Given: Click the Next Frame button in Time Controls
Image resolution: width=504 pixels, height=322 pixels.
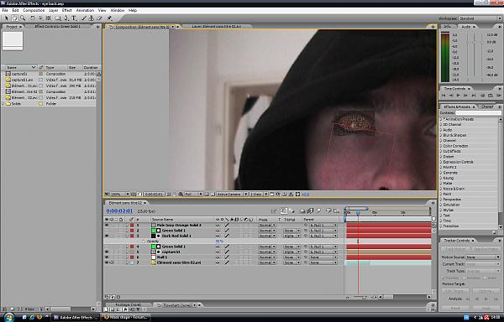Looking at the screenshot, I should (x=465, y=96).
